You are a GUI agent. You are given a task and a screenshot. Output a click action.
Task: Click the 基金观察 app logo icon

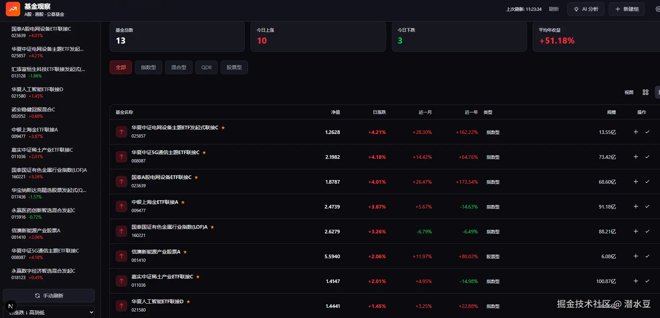point(13,9)
